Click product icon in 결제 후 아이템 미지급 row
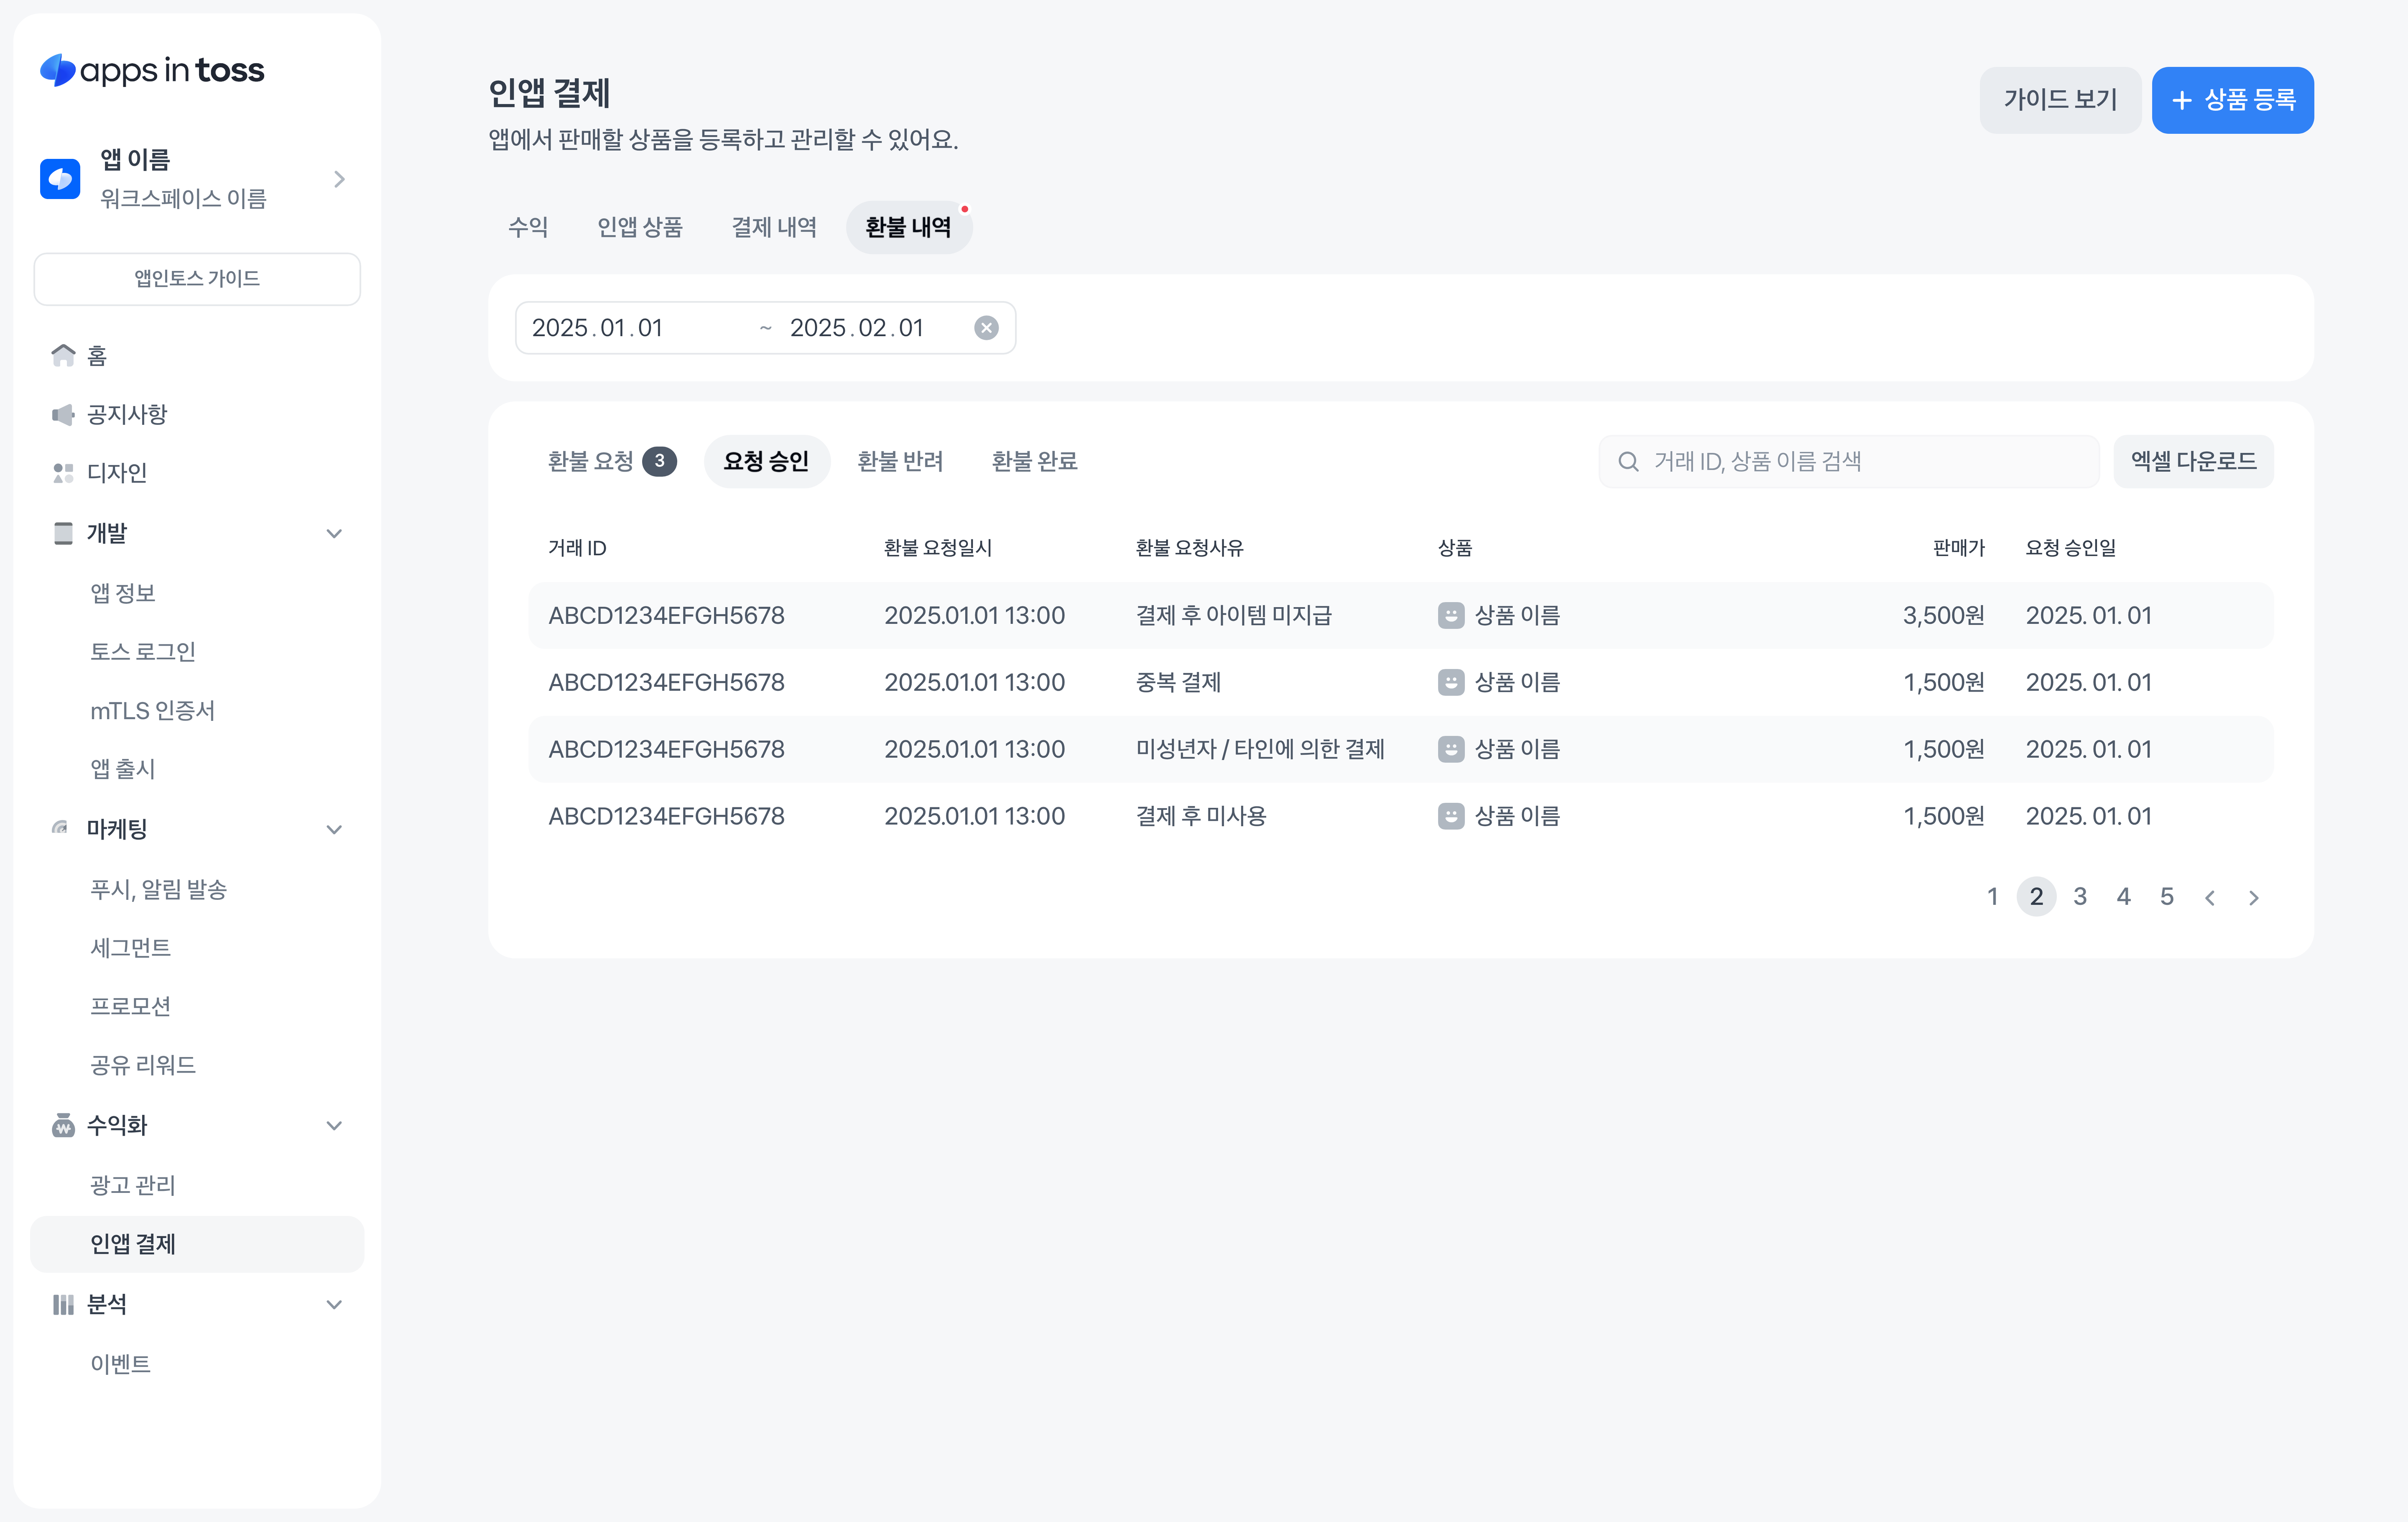Image resolution: width=2408 pixels, height=1522 pixels. coord(1451,615)
